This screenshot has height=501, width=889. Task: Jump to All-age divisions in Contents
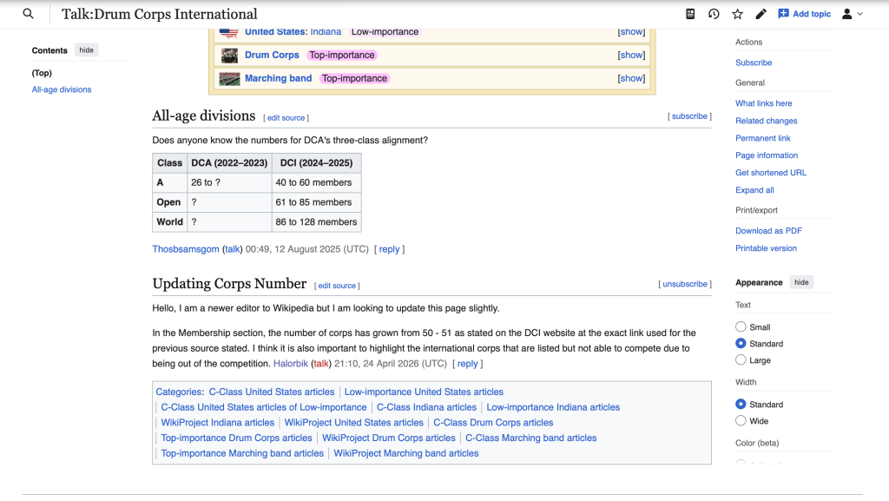62,89
